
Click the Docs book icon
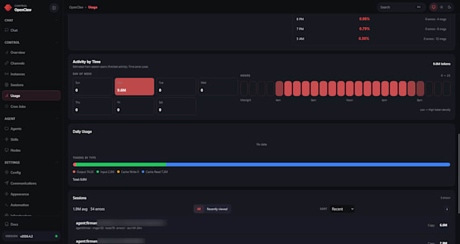[x=7, y=224]
